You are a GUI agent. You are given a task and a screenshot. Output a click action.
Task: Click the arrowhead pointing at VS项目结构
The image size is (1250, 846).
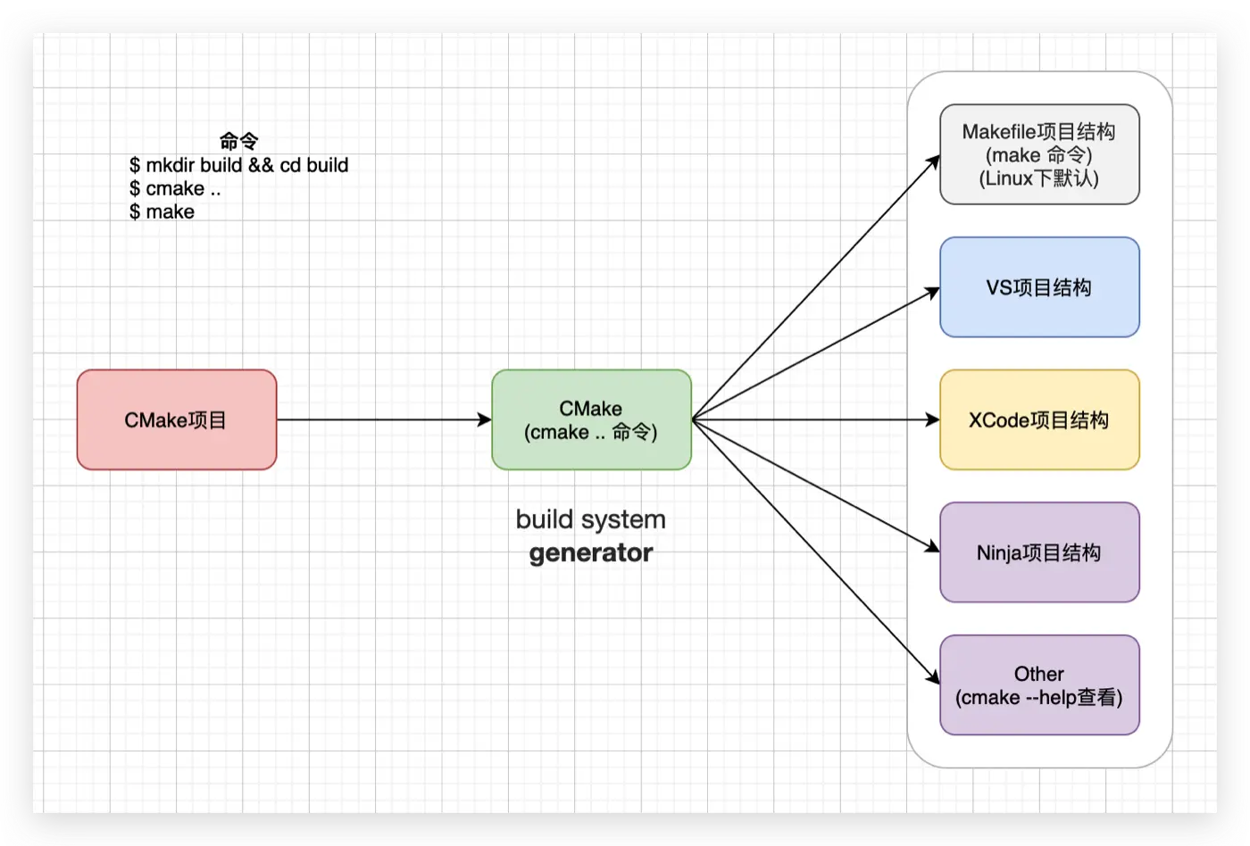click(x=933, y=292)
